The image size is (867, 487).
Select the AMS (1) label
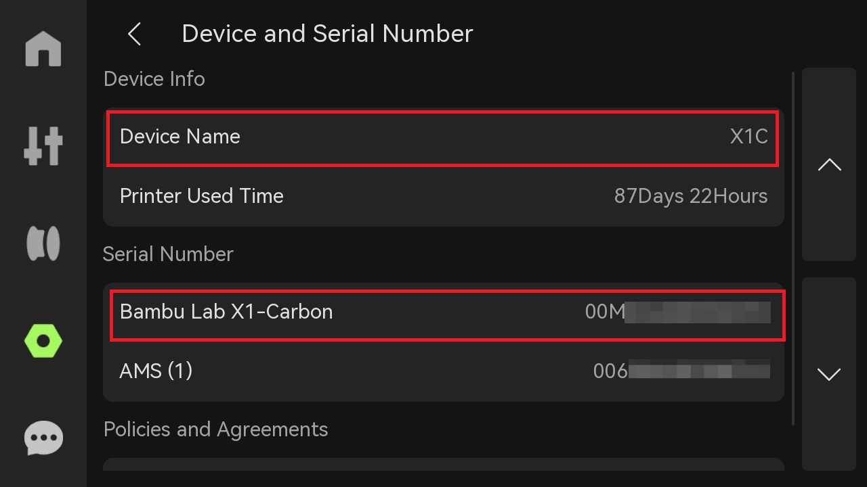coord(156,371)
